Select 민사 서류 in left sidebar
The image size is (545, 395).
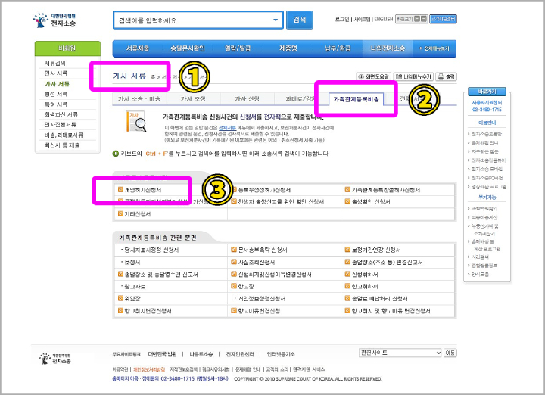(56, 73)
